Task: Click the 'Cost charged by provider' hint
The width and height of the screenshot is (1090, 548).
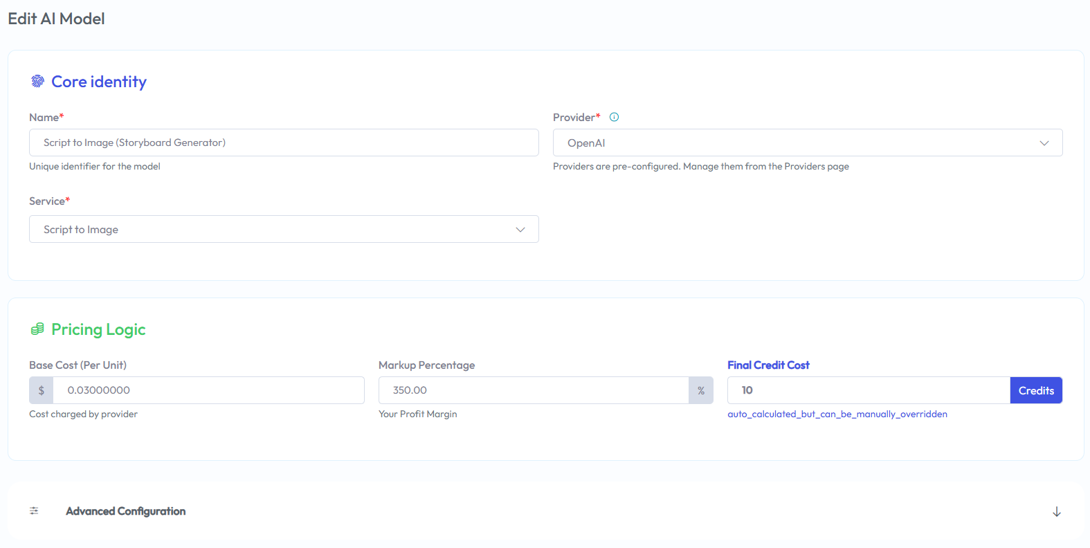Action: [x=83, y=414]
